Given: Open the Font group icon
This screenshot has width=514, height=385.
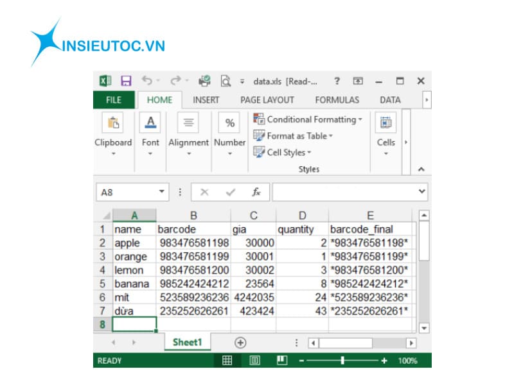Looking at the screenshot, I should point(150,123).
